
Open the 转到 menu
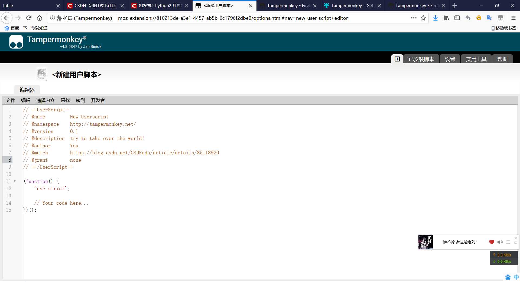tap(80, 100)
